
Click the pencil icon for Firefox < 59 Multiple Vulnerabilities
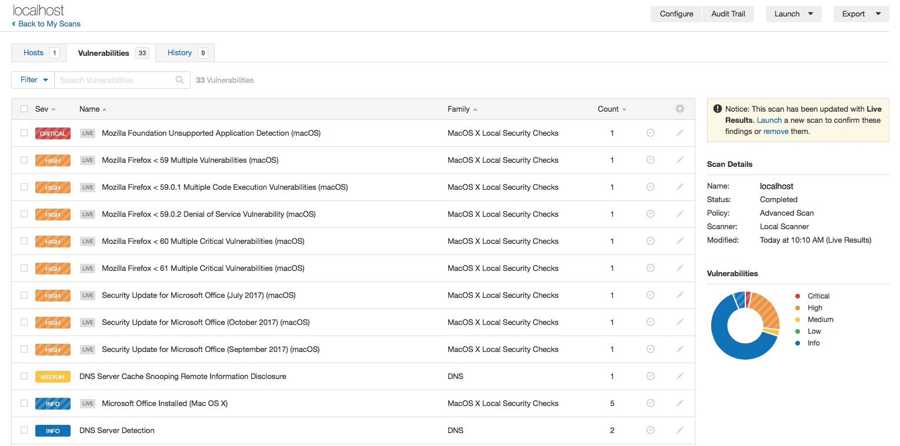(x=679, y=160)
